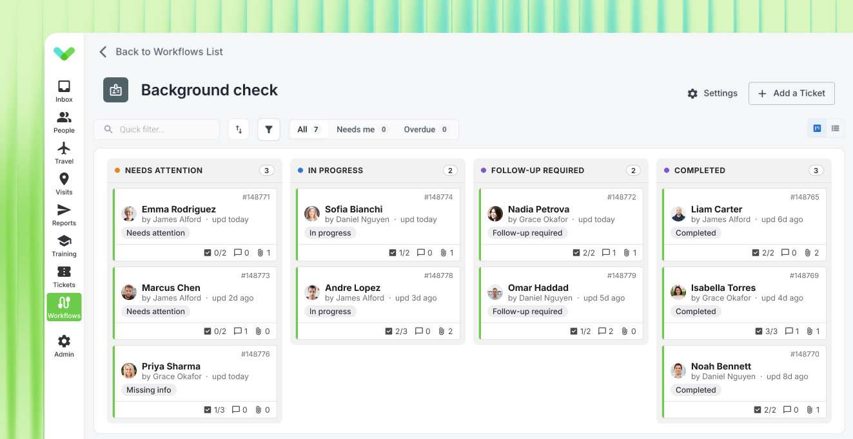Click Emma Rodriguez's avatar
853x439 pixels.
[x=129, y=214]
